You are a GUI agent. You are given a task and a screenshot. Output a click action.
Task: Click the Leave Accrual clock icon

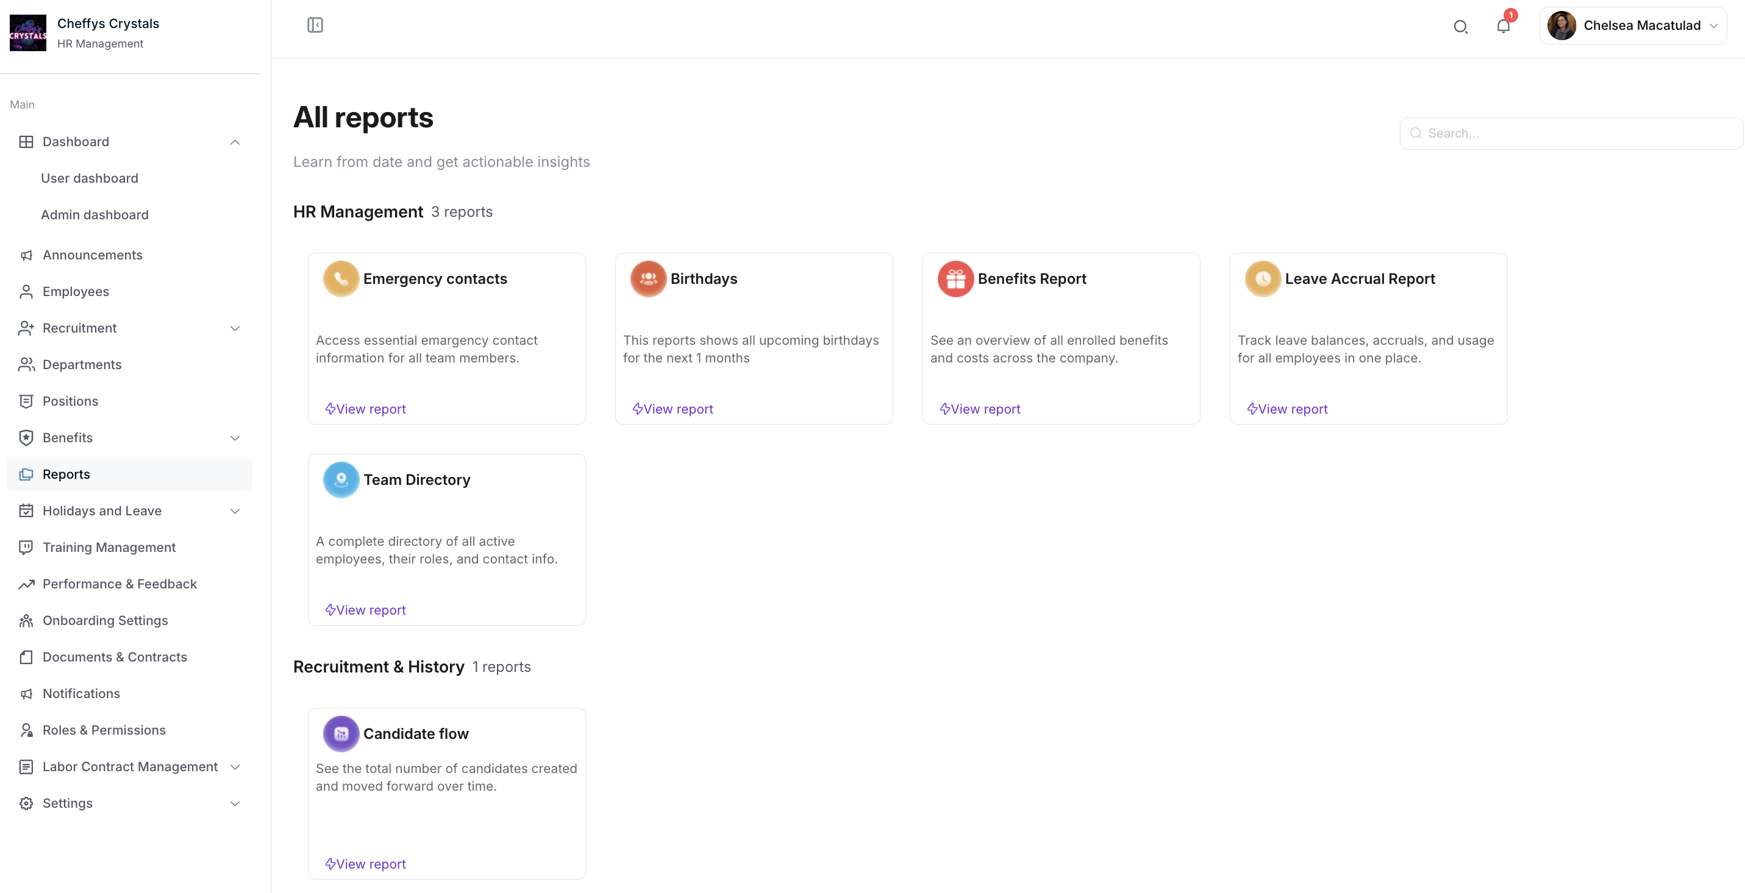pos(1263,279)
